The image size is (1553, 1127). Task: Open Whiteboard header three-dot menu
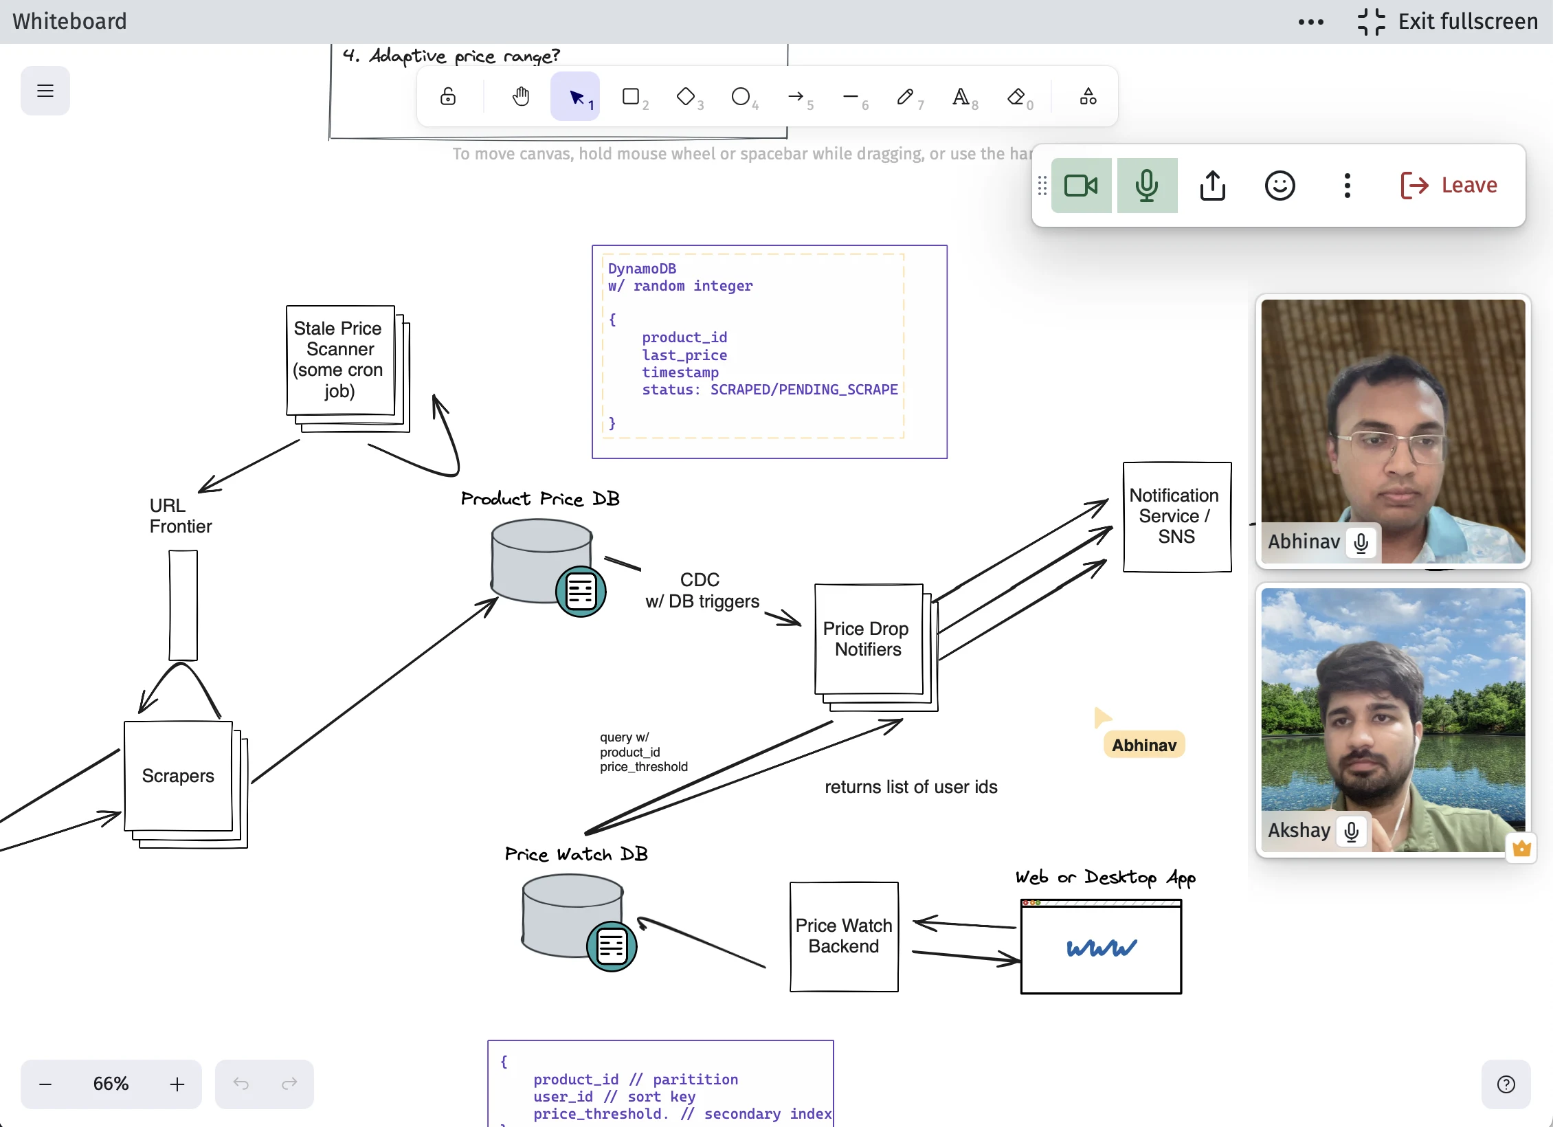click(x=1310, y=22)
